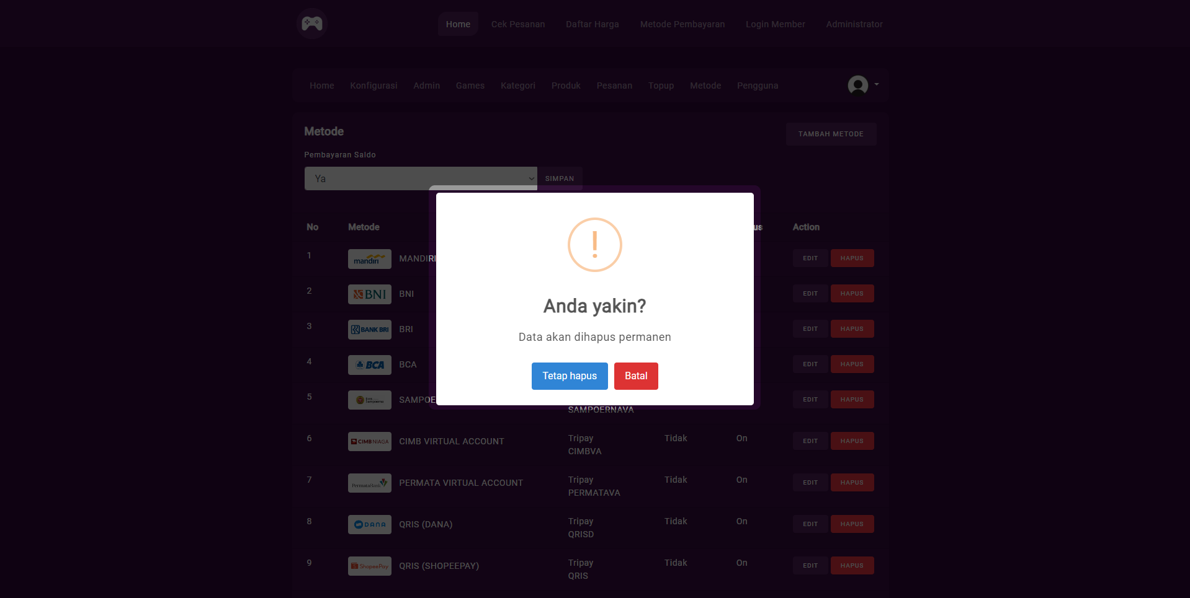The width and height of the screenshot is (1190, 598).
Task: Click the QRIS (SHOPEEPAY) name text
Action: click(439, 566)
